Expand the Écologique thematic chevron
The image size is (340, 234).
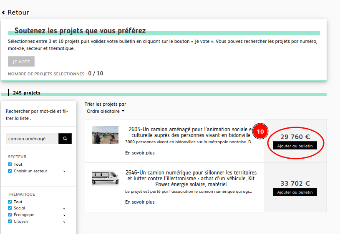[64, 215]
